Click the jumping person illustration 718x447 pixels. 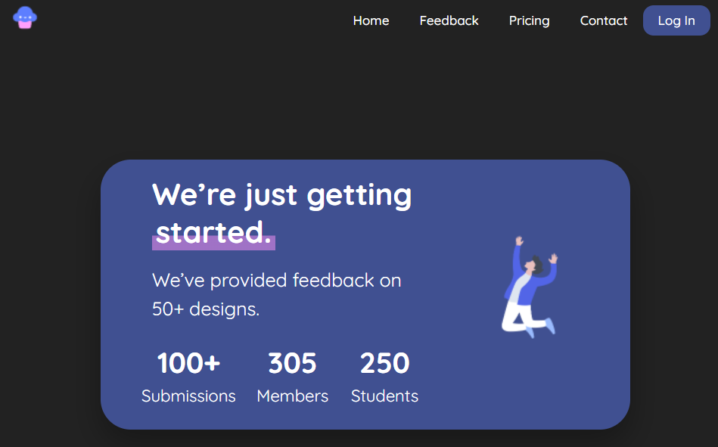529,286
